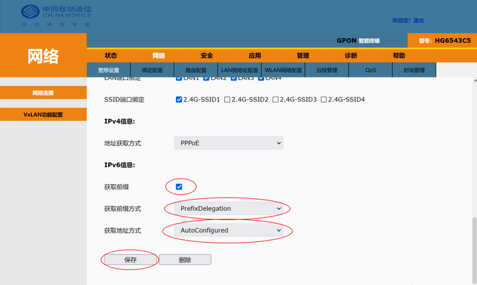Switch to the QoS sub-tab
The image size is (477, 285).
click(x=371, y=71)
